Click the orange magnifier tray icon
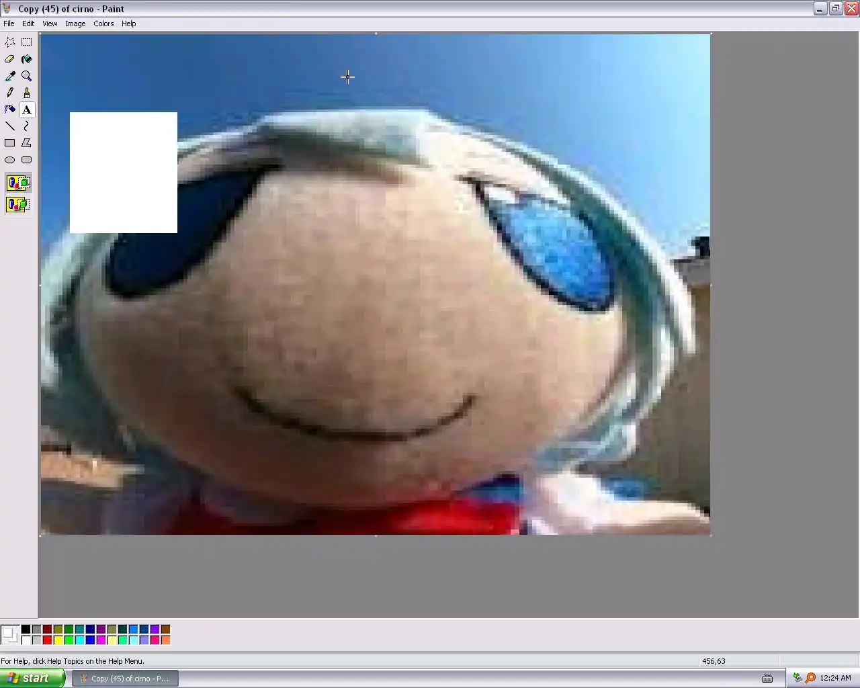860x688 pixels. click(x=810, y=678)
